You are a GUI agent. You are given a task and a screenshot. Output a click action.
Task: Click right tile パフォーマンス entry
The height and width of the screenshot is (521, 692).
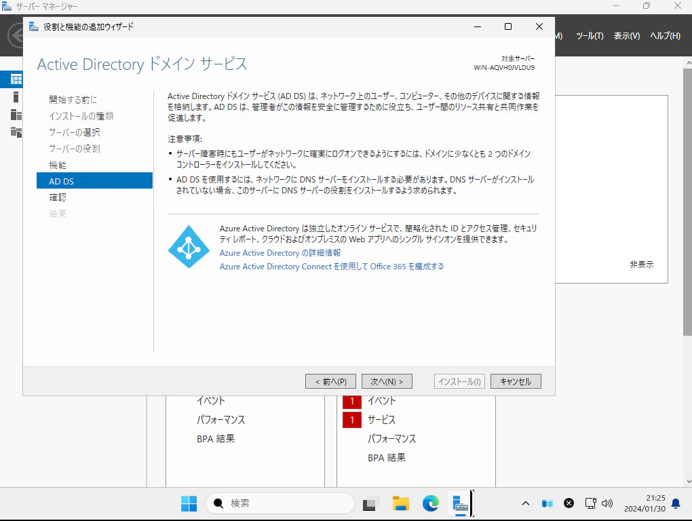coord(392,438)
